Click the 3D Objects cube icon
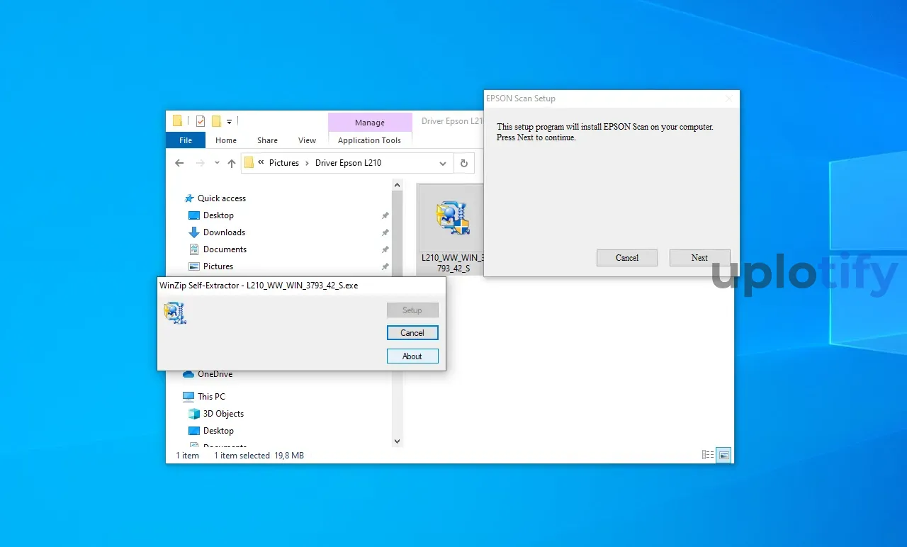This screenshot has height=547, width=907. (194, 414)
